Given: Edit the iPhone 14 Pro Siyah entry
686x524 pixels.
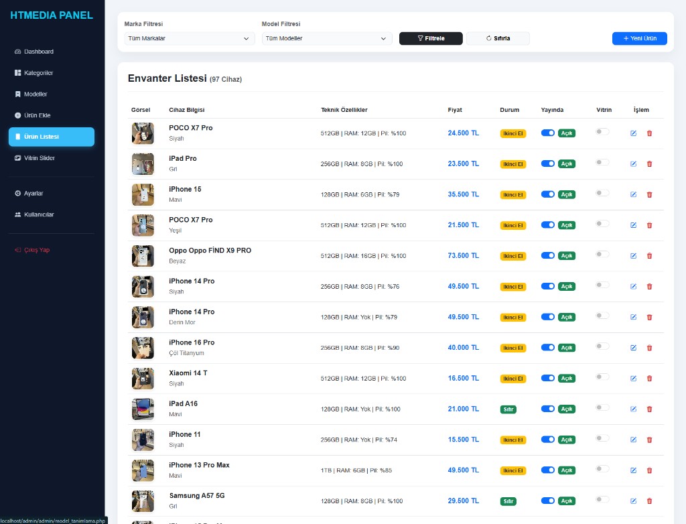Looking at the screenshot, I should click(633, 286).
